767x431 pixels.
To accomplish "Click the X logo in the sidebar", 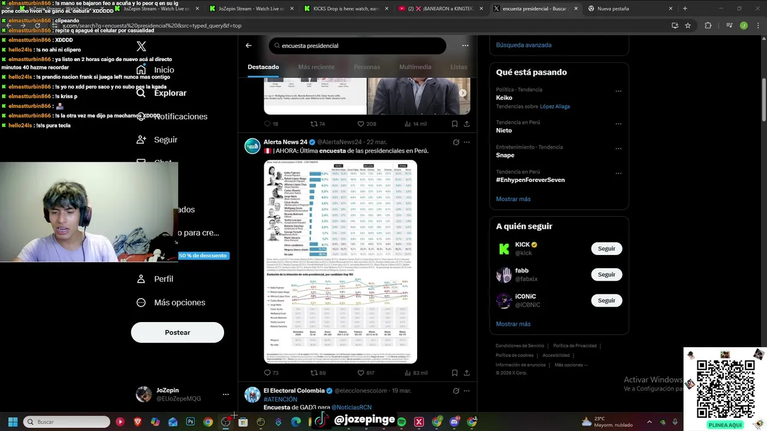I will (x=141, y=46).
